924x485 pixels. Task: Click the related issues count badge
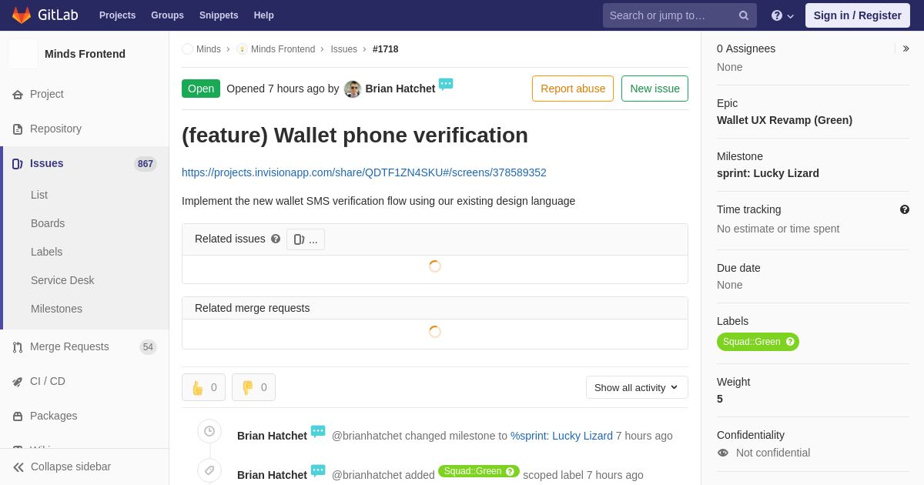pyautogui.click(x=306, y=239)
